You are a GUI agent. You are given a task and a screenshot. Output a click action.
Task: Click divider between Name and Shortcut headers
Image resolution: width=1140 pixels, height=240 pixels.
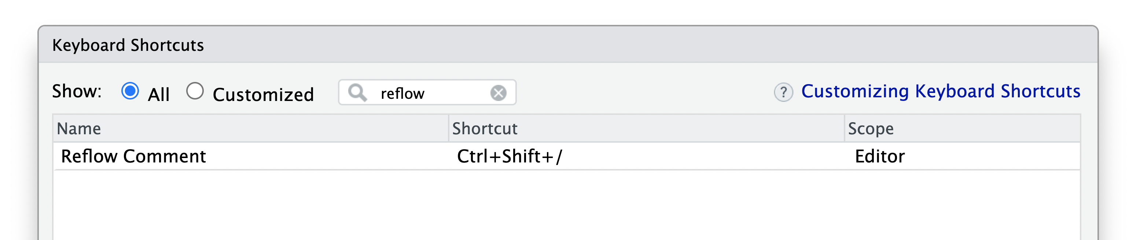pyautogui.click(x=449, y=129)
